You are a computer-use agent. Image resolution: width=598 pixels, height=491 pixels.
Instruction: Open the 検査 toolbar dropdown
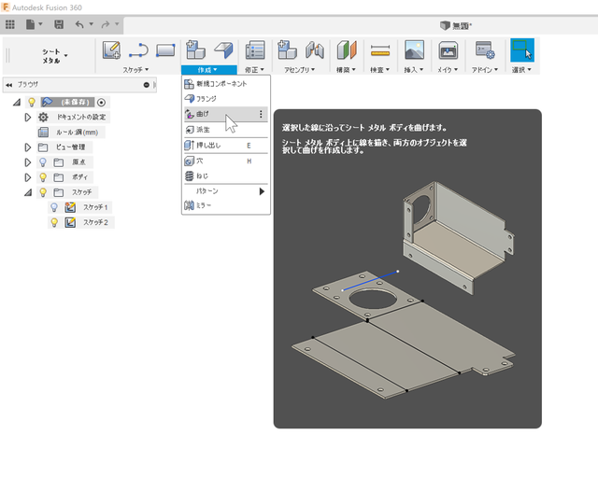click(380, 70)
